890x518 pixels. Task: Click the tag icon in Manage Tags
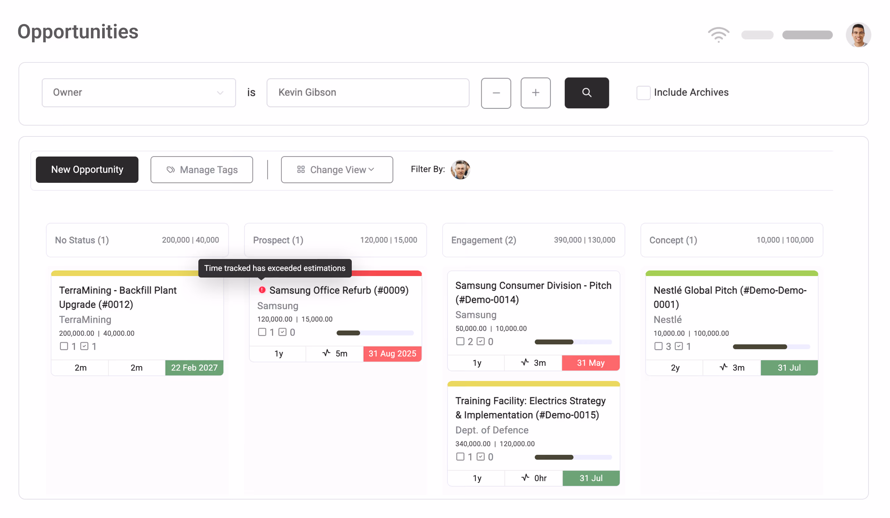[x=171, y=170]
